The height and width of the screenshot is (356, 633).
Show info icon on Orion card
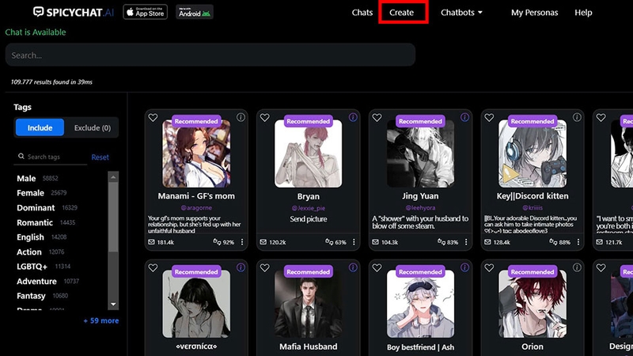577,267
